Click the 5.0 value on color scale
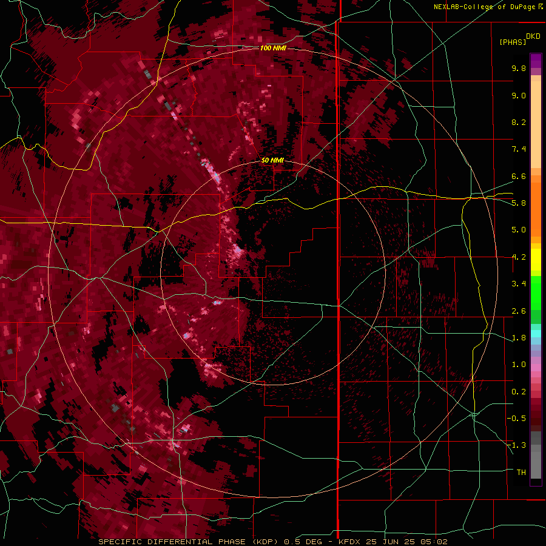The height and width of the screenshot is (546, 546). (519, 230)
